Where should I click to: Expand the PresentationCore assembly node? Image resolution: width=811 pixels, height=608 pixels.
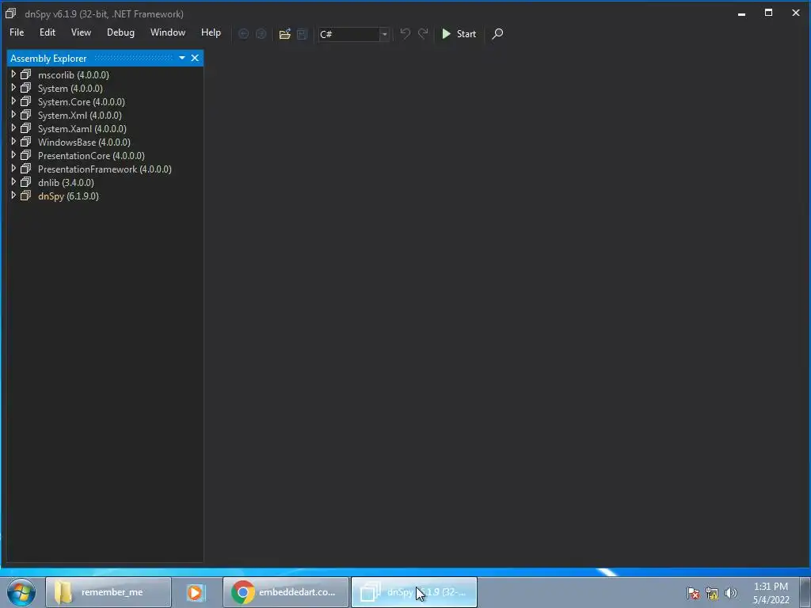pos(13,155)
